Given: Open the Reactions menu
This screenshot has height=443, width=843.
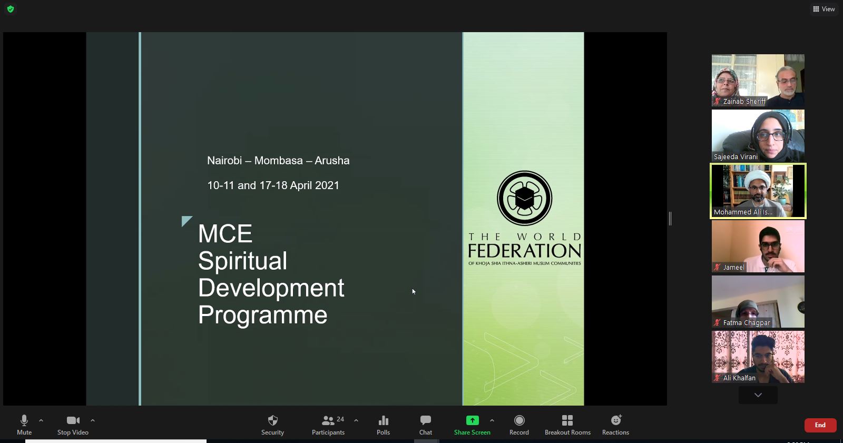Looking at the screenshot, I should coord(615,420).
